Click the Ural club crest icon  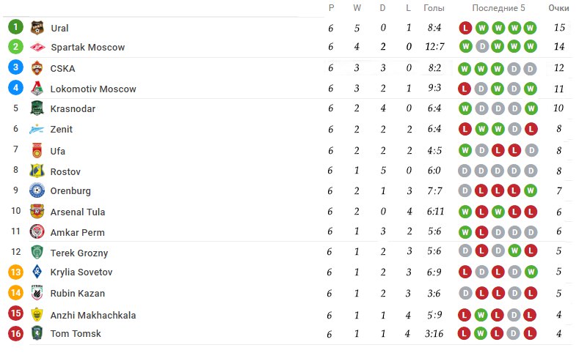click(x=37, y=28)
